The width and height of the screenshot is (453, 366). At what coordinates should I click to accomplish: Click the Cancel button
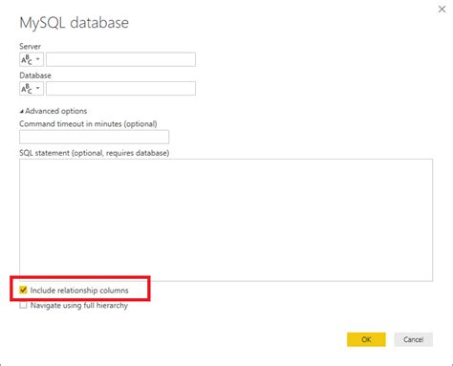click(x=413, y=339)
